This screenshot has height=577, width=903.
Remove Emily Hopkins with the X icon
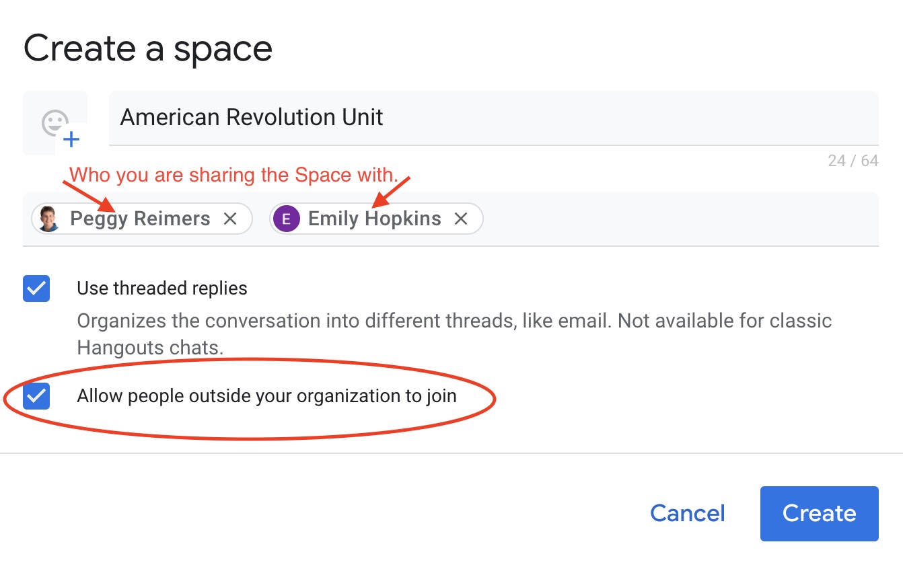[461, 218]
